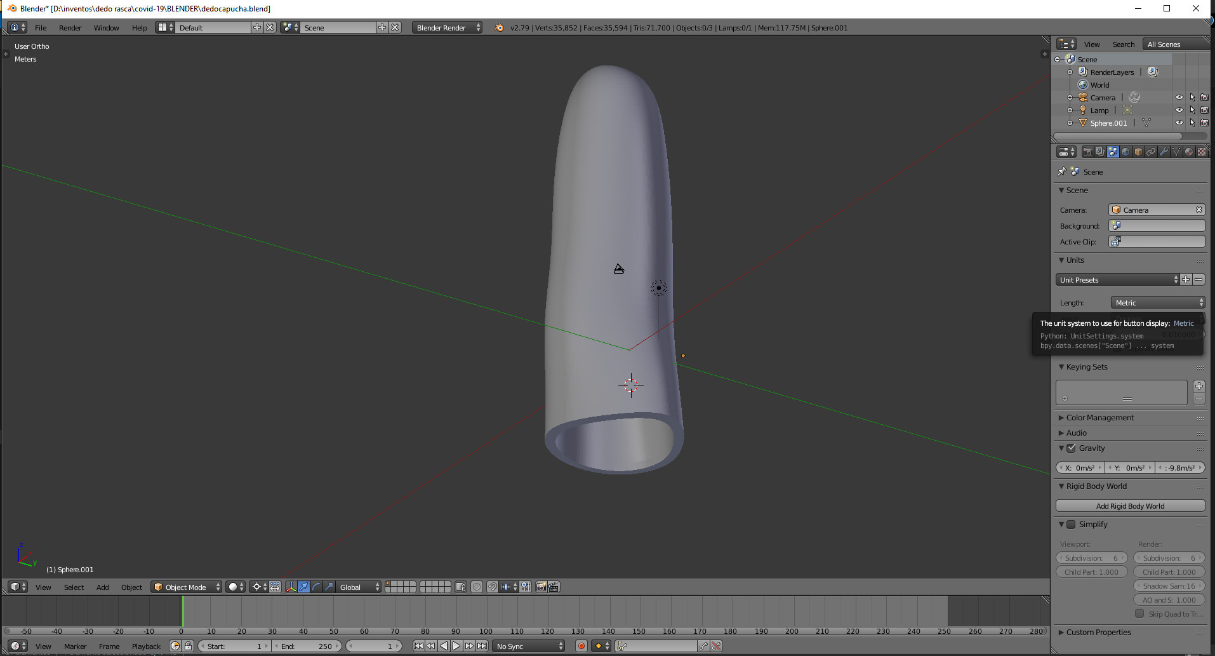Clear the scene Camera field
Viewport: 1215px width, 656px height.
1198,210
